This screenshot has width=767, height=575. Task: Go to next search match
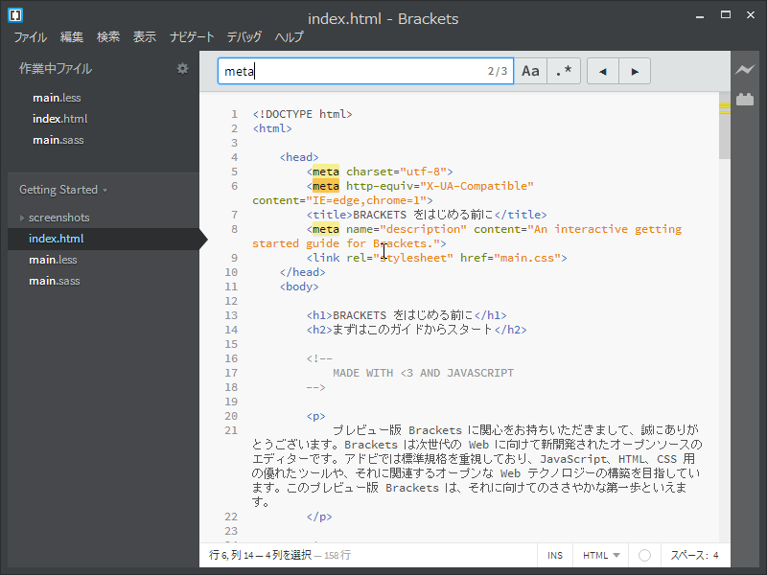coord(635,71)
